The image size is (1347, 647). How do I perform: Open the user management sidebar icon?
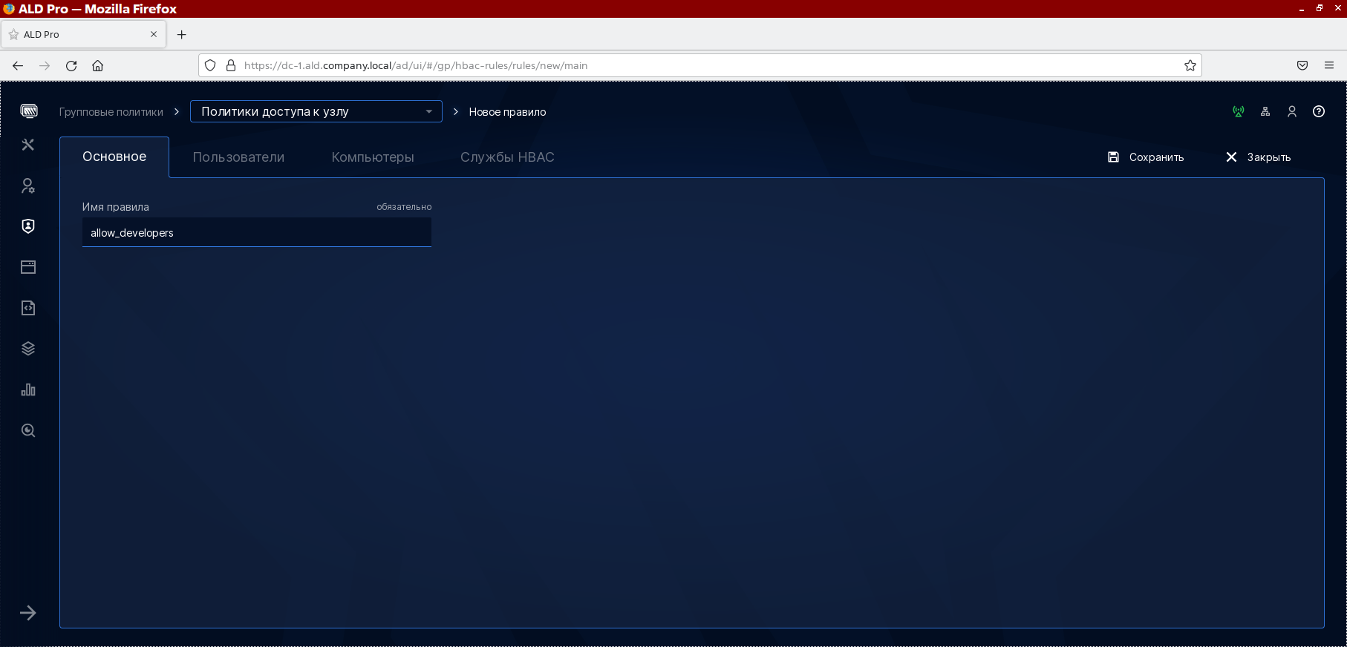coord(28,185)
